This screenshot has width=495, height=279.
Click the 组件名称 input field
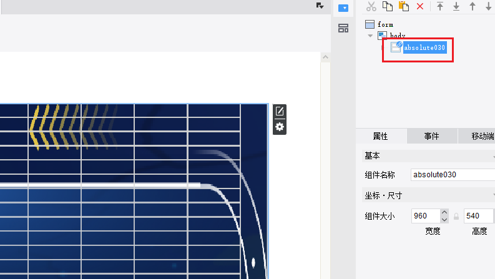click(453, 175)
